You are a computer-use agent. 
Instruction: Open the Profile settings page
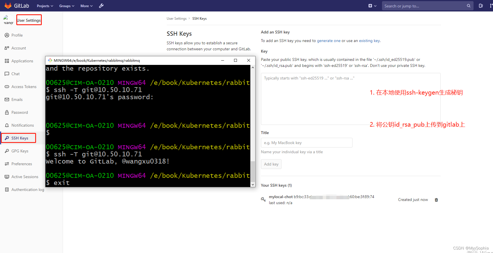pos(17,35)
